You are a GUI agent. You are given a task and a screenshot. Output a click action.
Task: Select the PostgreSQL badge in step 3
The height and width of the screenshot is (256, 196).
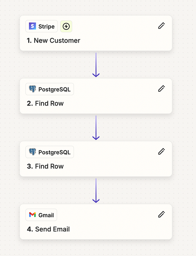(50, 152)
